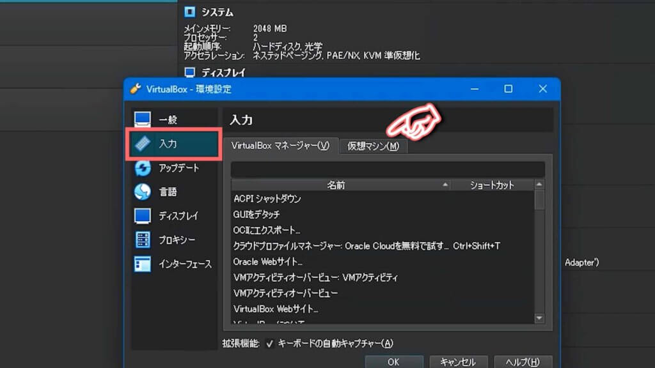Click the Ctrl+Shift+T shortcut cell
655x368 pixels.
point(477,246)
